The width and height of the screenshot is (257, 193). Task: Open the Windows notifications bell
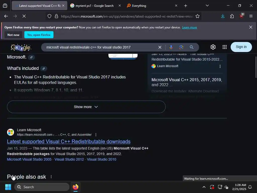(x=250, y=187)
